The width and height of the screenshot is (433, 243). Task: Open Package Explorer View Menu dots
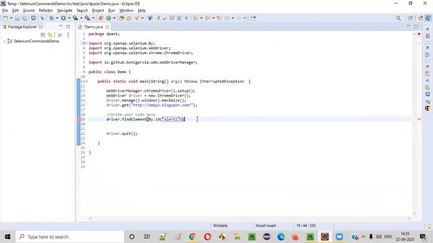click(x=68, y=35)
